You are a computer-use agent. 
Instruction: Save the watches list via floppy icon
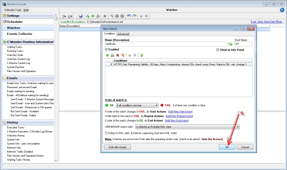81,16
